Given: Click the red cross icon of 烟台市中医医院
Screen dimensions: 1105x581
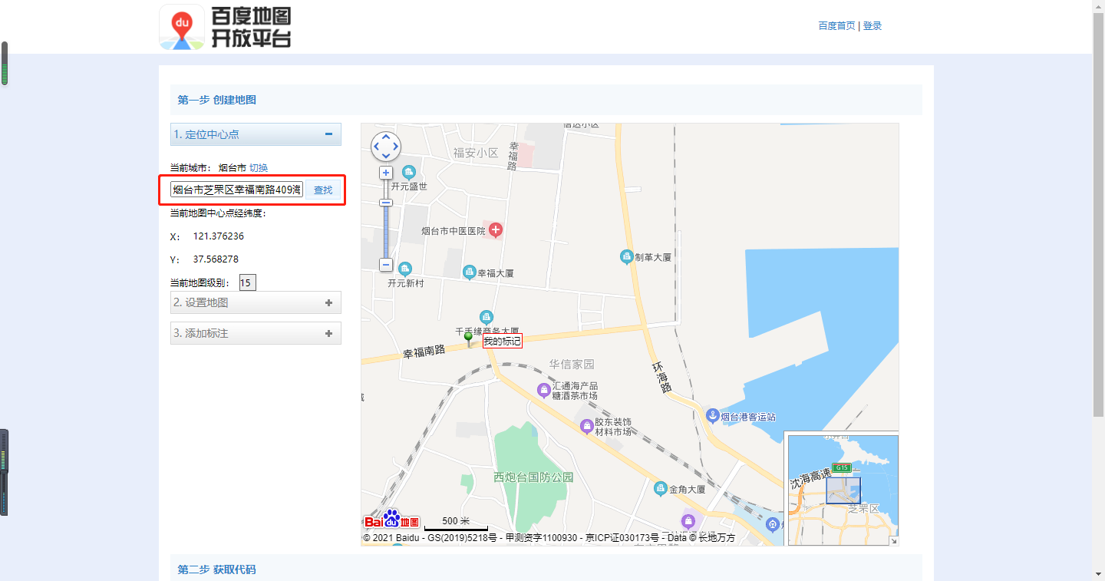Looking at the screenshot, I should point(496,229).
